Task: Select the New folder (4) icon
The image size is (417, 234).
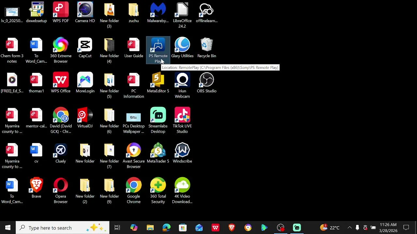Action: click(x=109, y=50)
